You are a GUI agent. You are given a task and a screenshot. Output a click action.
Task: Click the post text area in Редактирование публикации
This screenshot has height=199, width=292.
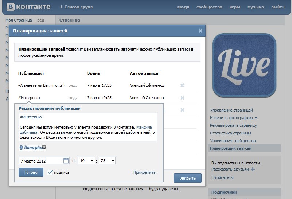coord(88,127)
